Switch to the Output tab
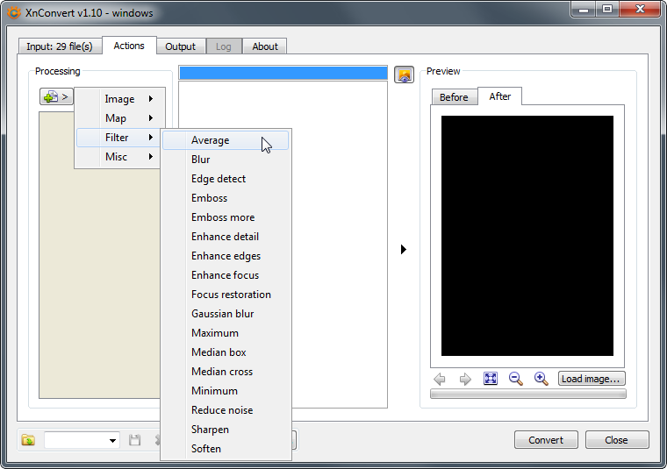The height and width of the screenshot is (469, 667). pyautogui.click(x=181, y=46)
